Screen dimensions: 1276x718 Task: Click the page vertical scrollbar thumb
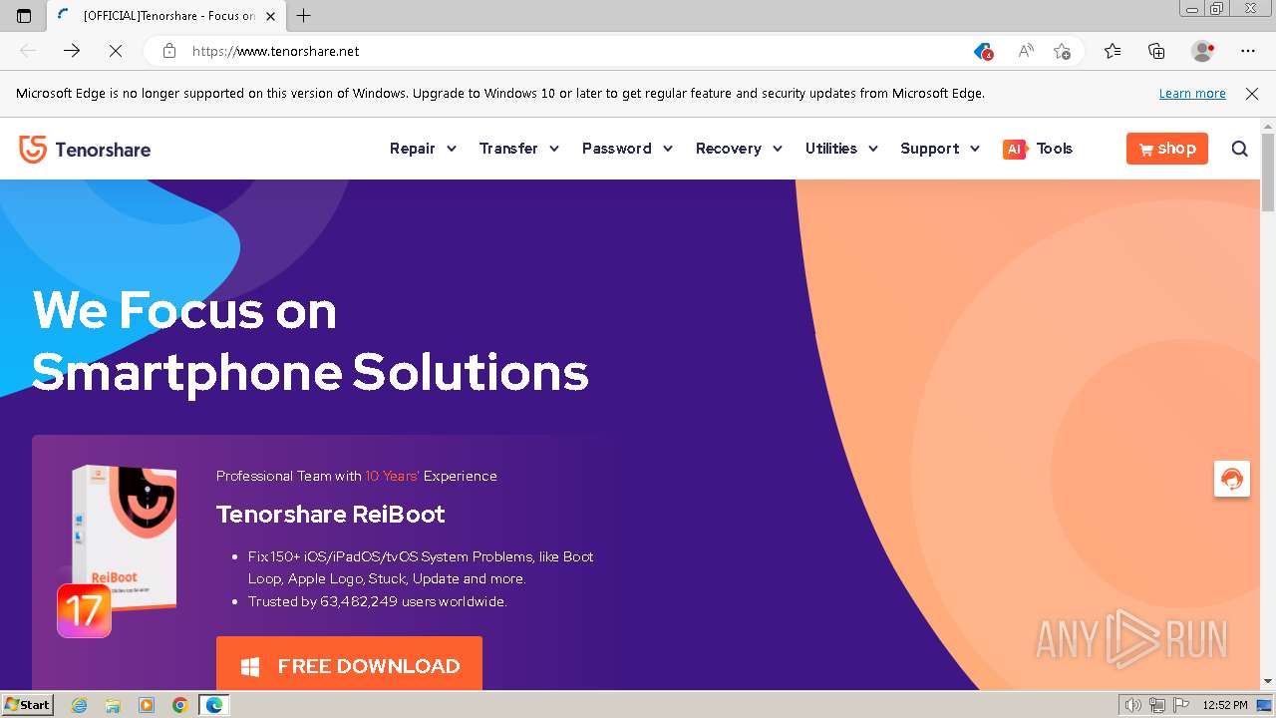1268,172
